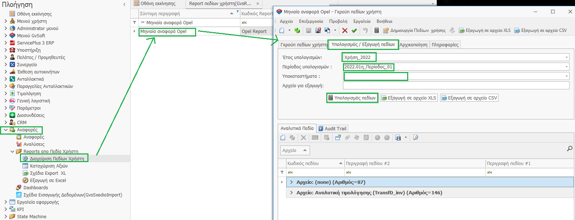Click the green Copy record icon in the dialog toolbar
Screen dimensions: 575x220
pyautogui.click(x=297, y=30)
